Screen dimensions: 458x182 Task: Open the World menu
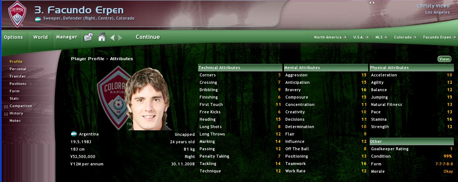pyautogui.click(x=40, y=37)
